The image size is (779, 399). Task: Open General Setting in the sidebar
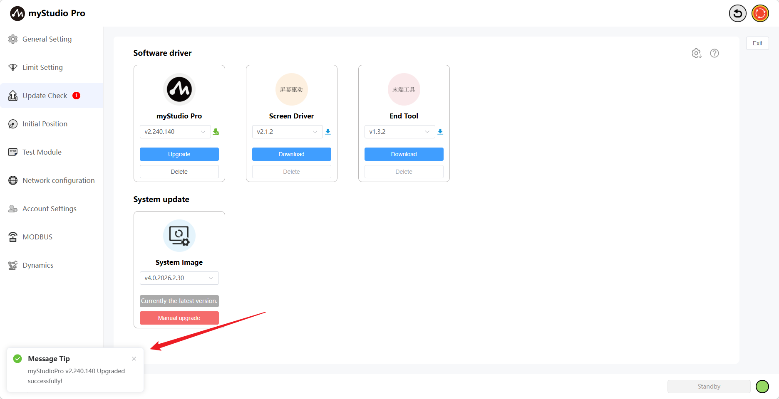coord(47,39)
